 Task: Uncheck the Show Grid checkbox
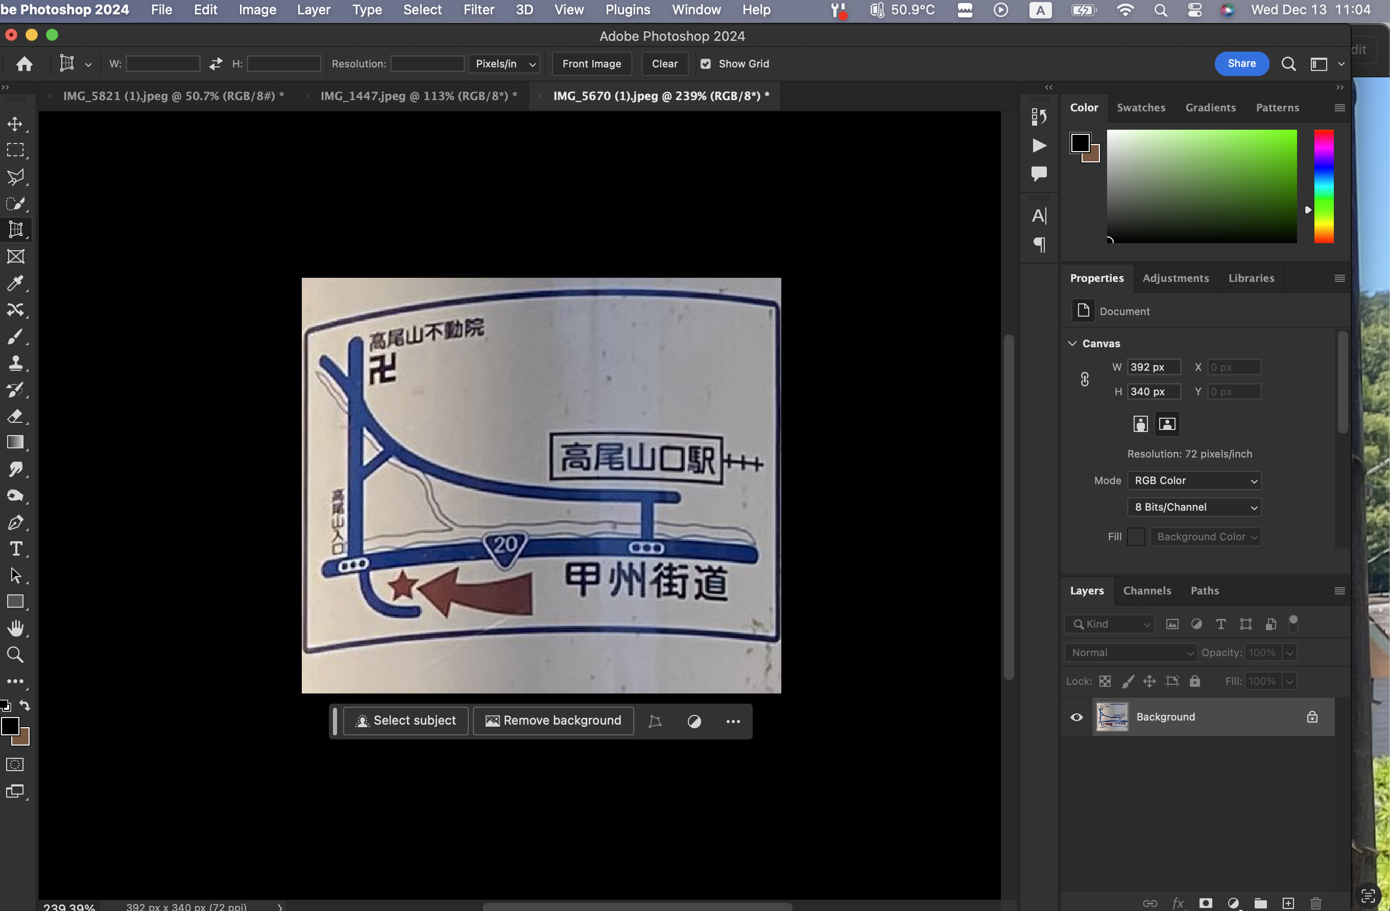706,64
